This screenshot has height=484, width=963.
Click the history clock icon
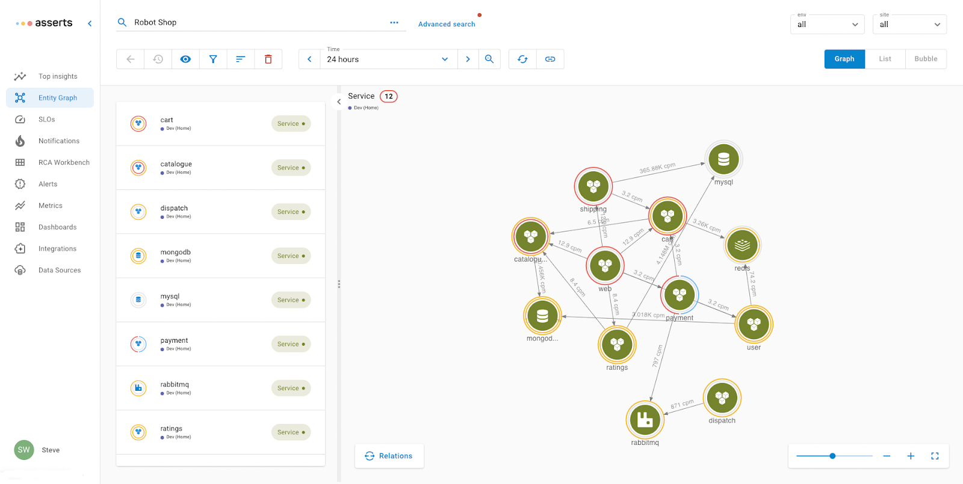[x=158, y=59]
